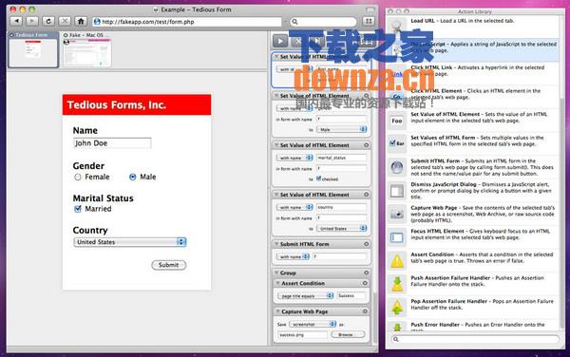Select the Push Assertion Failure Handler icon
The height and width of the screenshot is (357, 570).
397,284
